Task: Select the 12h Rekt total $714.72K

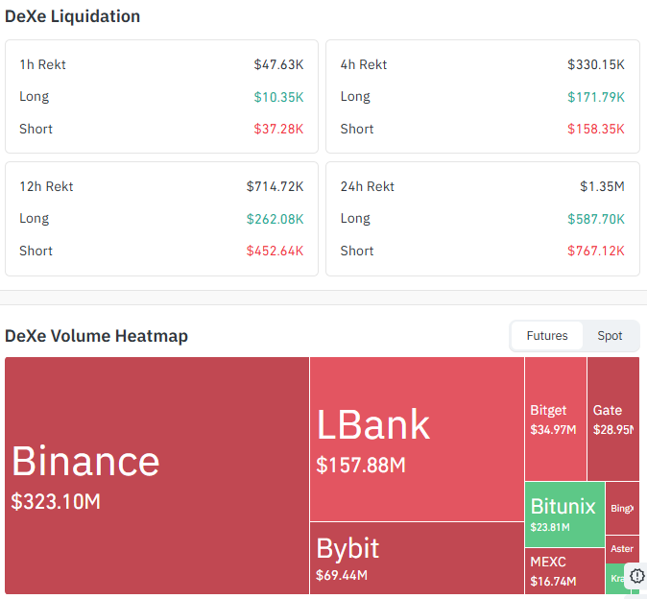Action: click(x=275, y=186)
